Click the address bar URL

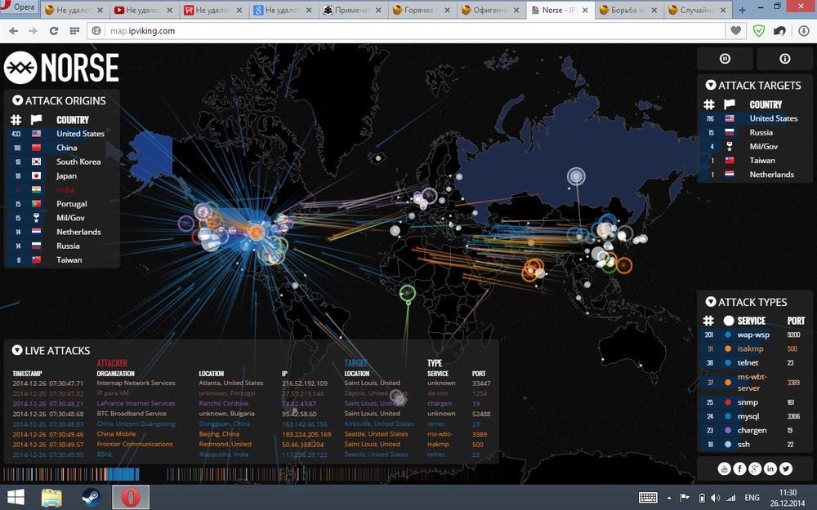142,31
